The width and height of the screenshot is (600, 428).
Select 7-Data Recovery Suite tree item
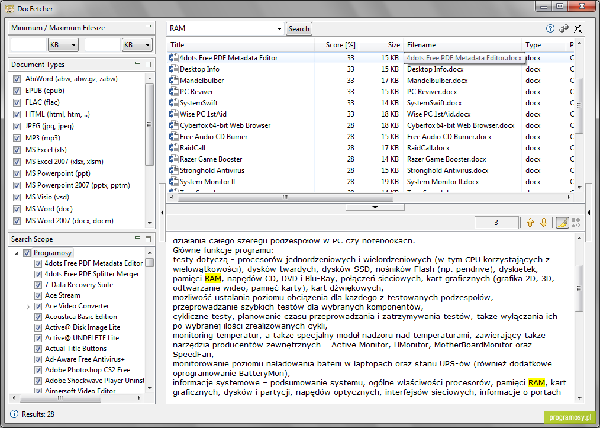[79, 285]
